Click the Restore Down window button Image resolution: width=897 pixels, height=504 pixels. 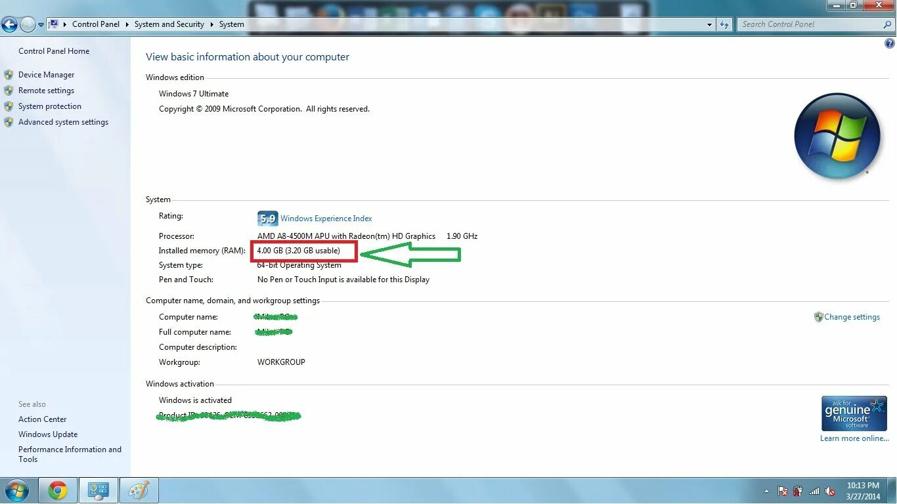[853, 5]
